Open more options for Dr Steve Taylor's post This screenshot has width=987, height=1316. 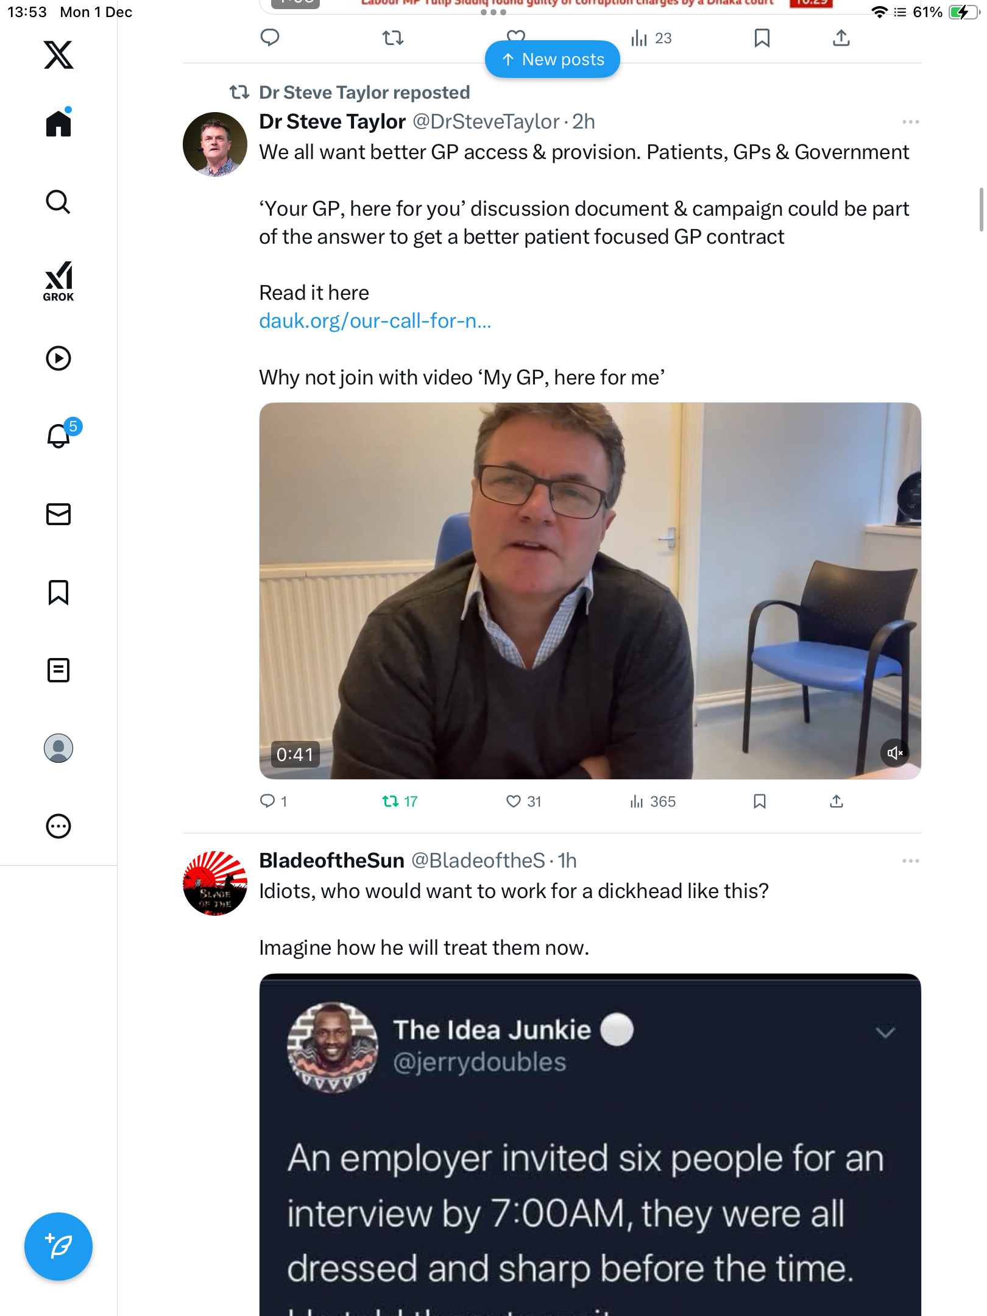click(910, 122)
